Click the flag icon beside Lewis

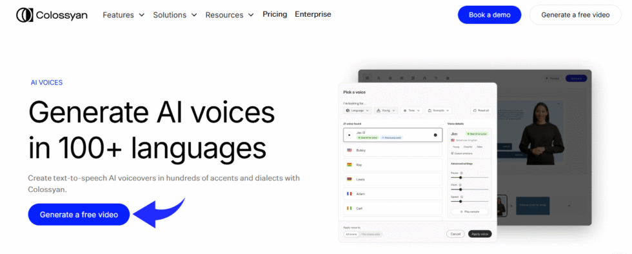(x=350, y=179)
